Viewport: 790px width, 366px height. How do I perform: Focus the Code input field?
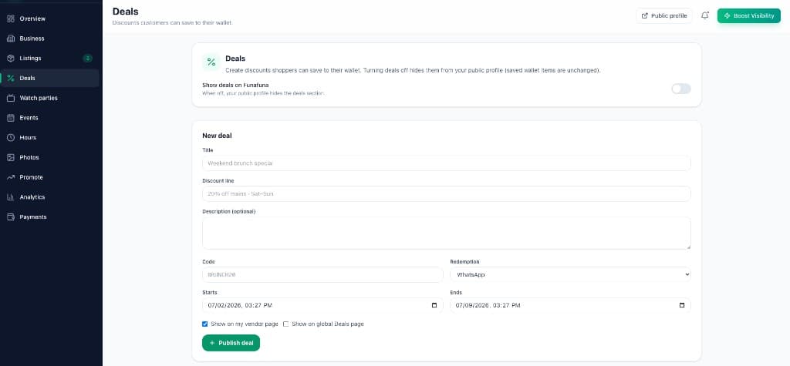(322, 274)
